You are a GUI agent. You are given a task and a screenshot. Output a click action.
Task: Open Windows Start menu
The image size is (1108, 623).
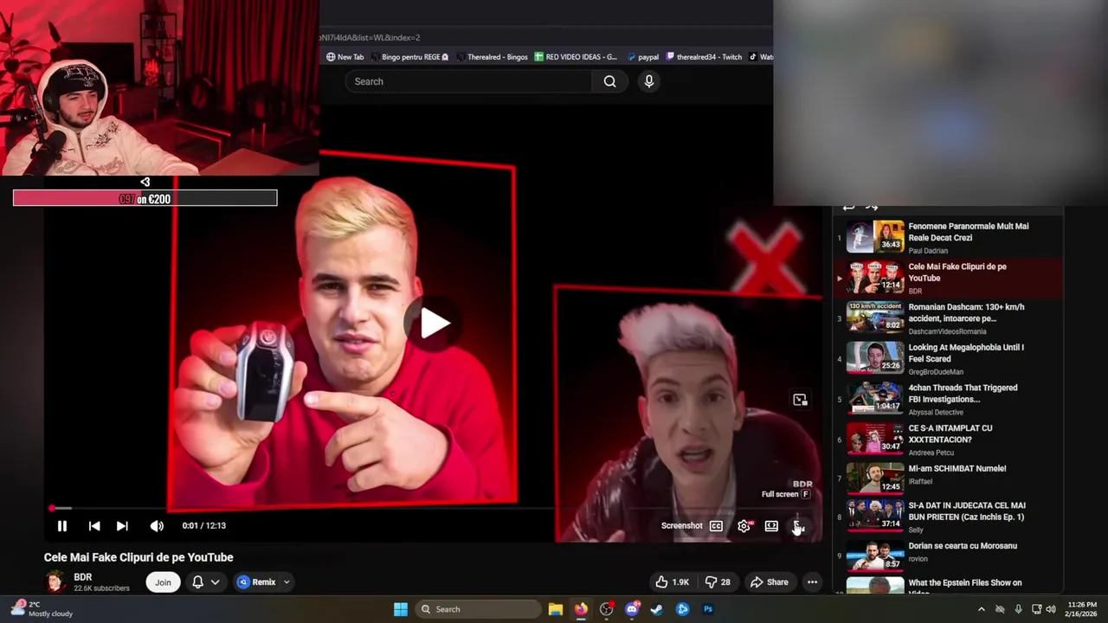point(401,609)
